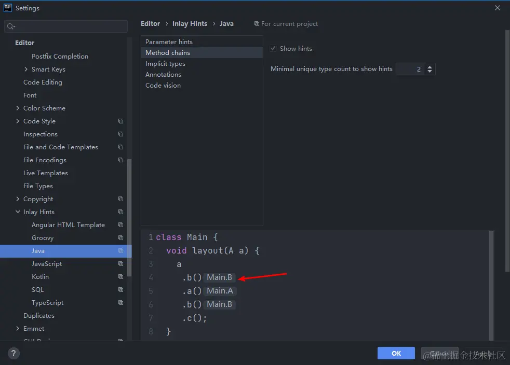Screen dimensions: 510x365
Task: Open help with the question mark button
Action: click(14, 353)
